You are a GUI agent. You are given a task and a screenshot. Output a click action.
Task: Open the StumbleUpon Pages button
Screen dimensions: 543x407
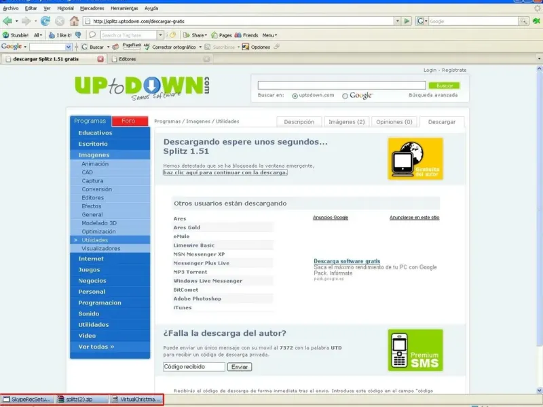221,35
